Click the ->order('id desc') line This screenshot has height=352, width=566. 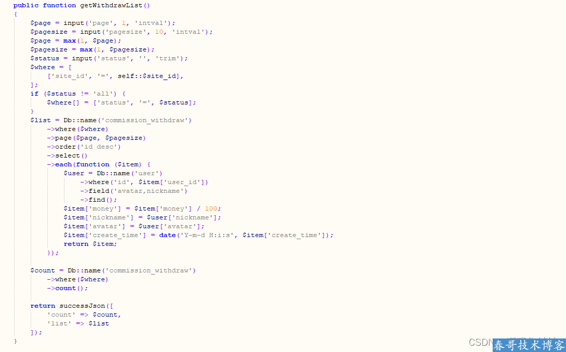(84, 147)
